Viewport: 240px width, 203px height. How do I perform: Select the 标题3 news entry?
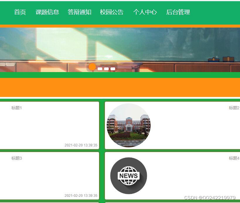(x=16, y=158)
